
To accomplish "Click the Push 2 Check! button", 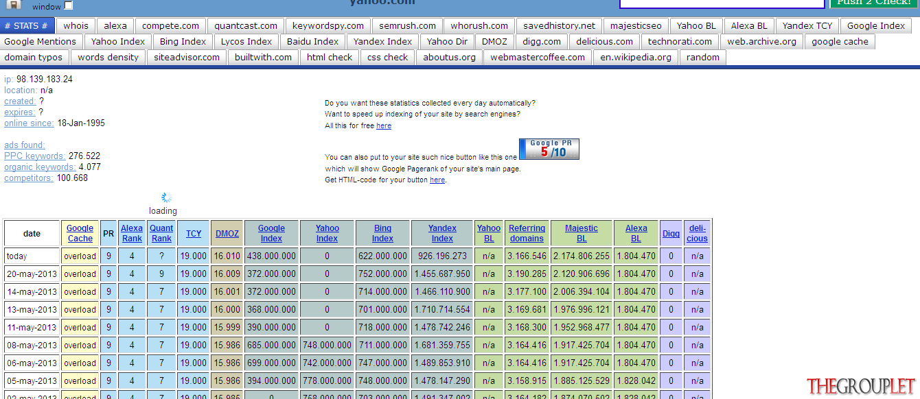I will pyautogui.click(x=874, y=3).
